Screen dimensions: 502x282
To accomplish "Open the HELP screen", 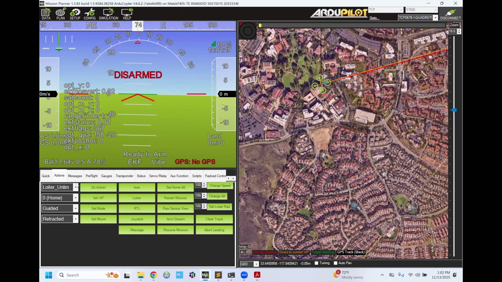I will point(127,14).
